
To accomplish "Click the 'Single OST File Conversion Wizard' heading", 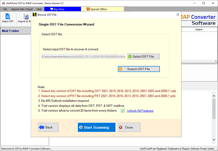I will pyautogui.click(x=66, y=24).
